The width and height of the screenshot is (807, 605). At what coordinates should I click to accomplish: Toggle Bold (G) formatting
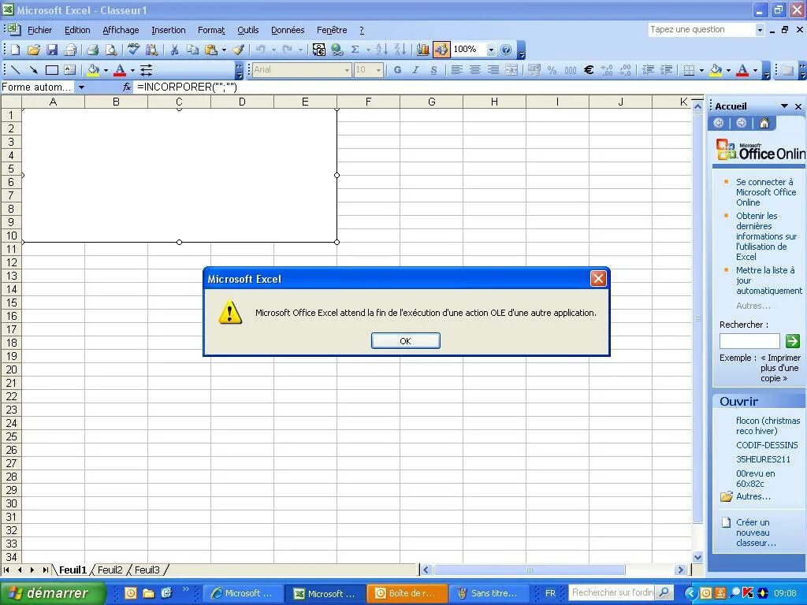click(x=397, y=69)
